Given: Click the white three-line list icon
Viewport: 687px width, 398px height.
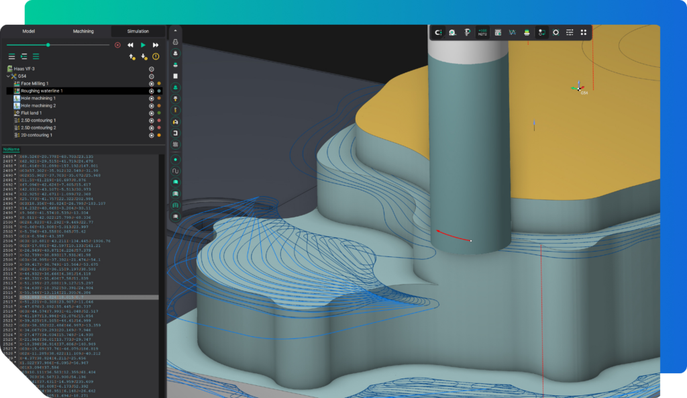Looking at the screenshot, I should tap(12, 56).
